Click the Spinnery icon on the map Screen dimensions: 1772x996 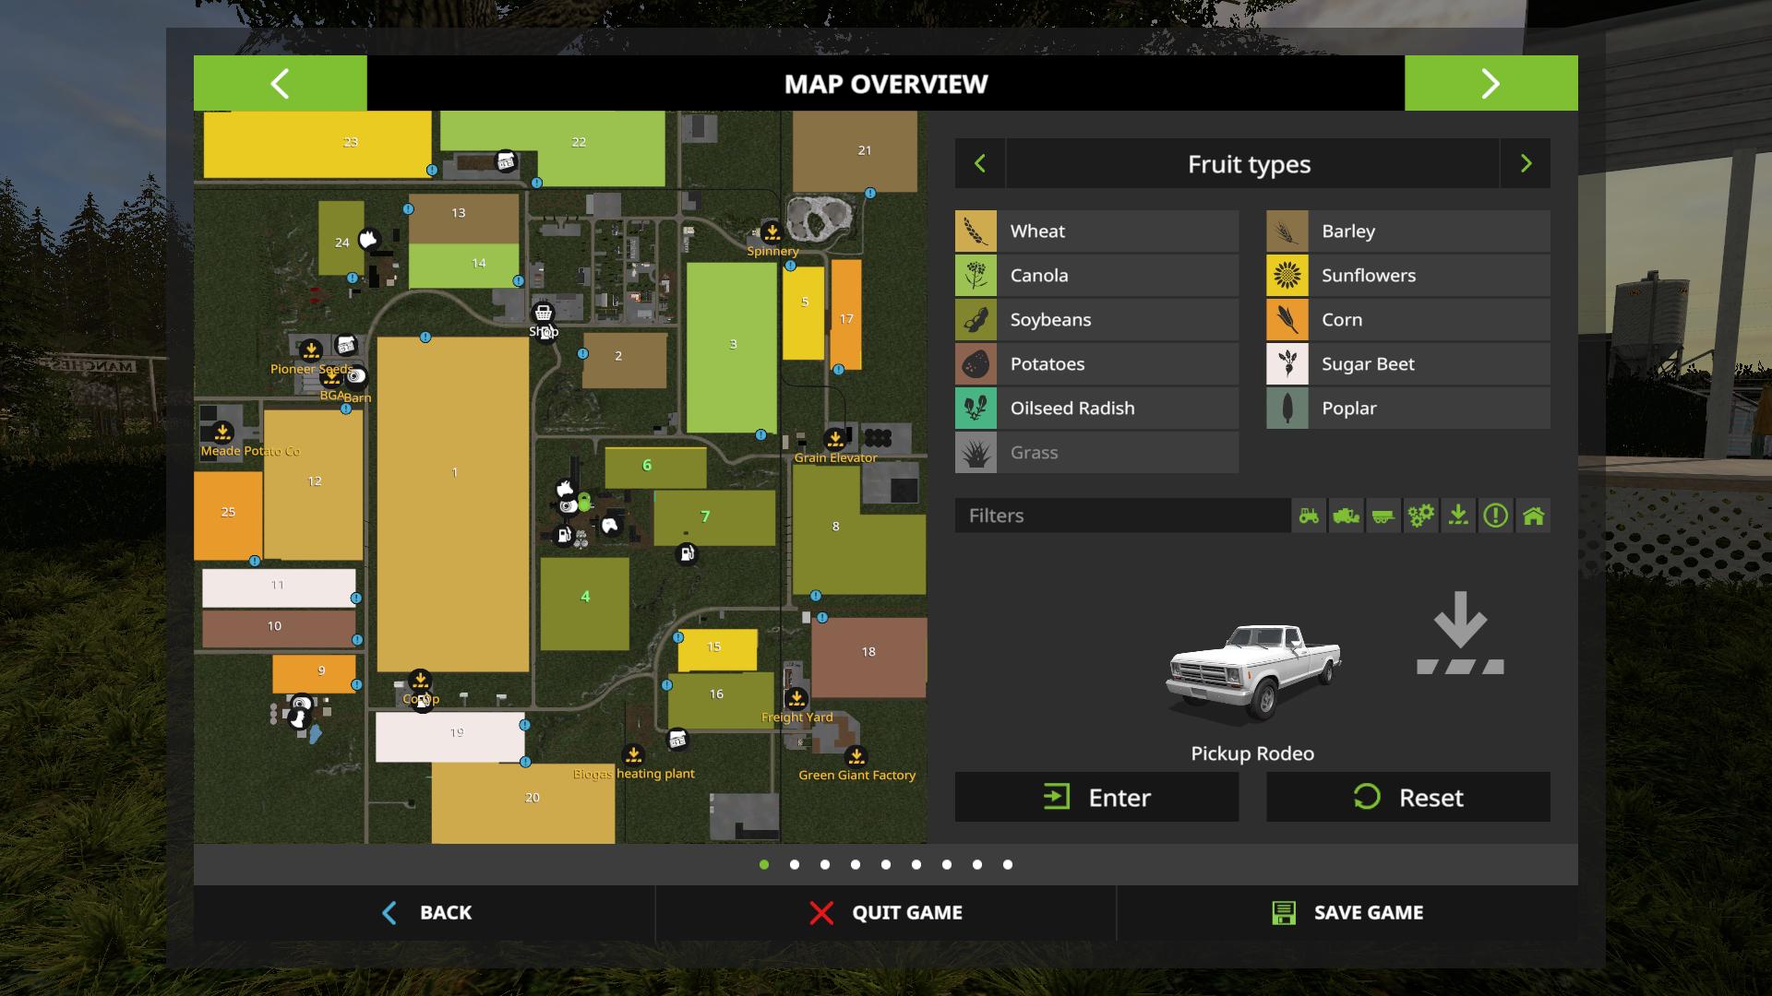click(772, 231)
